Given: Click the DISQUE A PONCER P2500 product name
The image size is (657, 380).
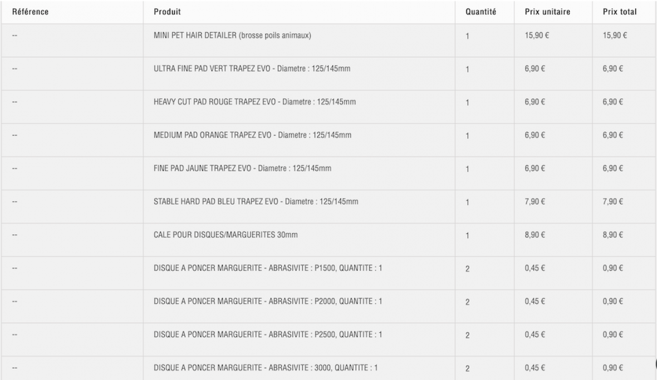Looking at the screenshot, I should click(x=268, y=334).
